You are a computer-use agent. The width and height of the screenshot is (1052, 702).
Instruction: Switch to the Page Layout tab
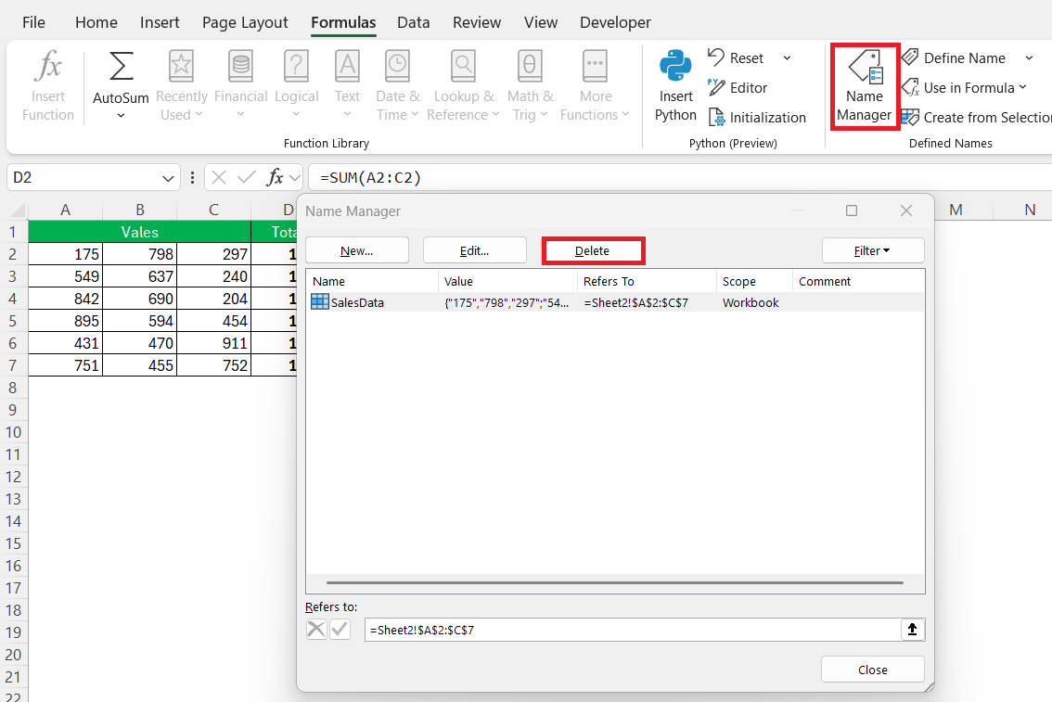click(x=245, y=22)
